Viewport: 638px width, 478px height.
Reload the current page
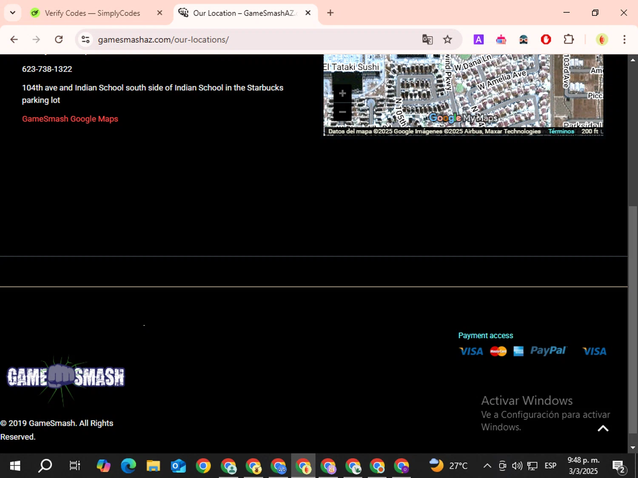click(x=59, y=40)
